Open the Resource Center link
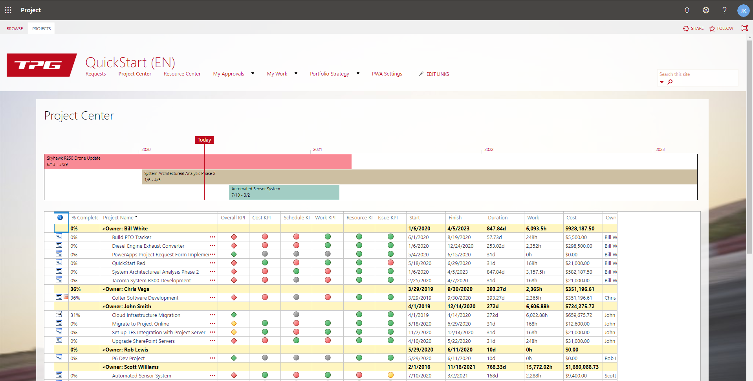 coord(182,74)
